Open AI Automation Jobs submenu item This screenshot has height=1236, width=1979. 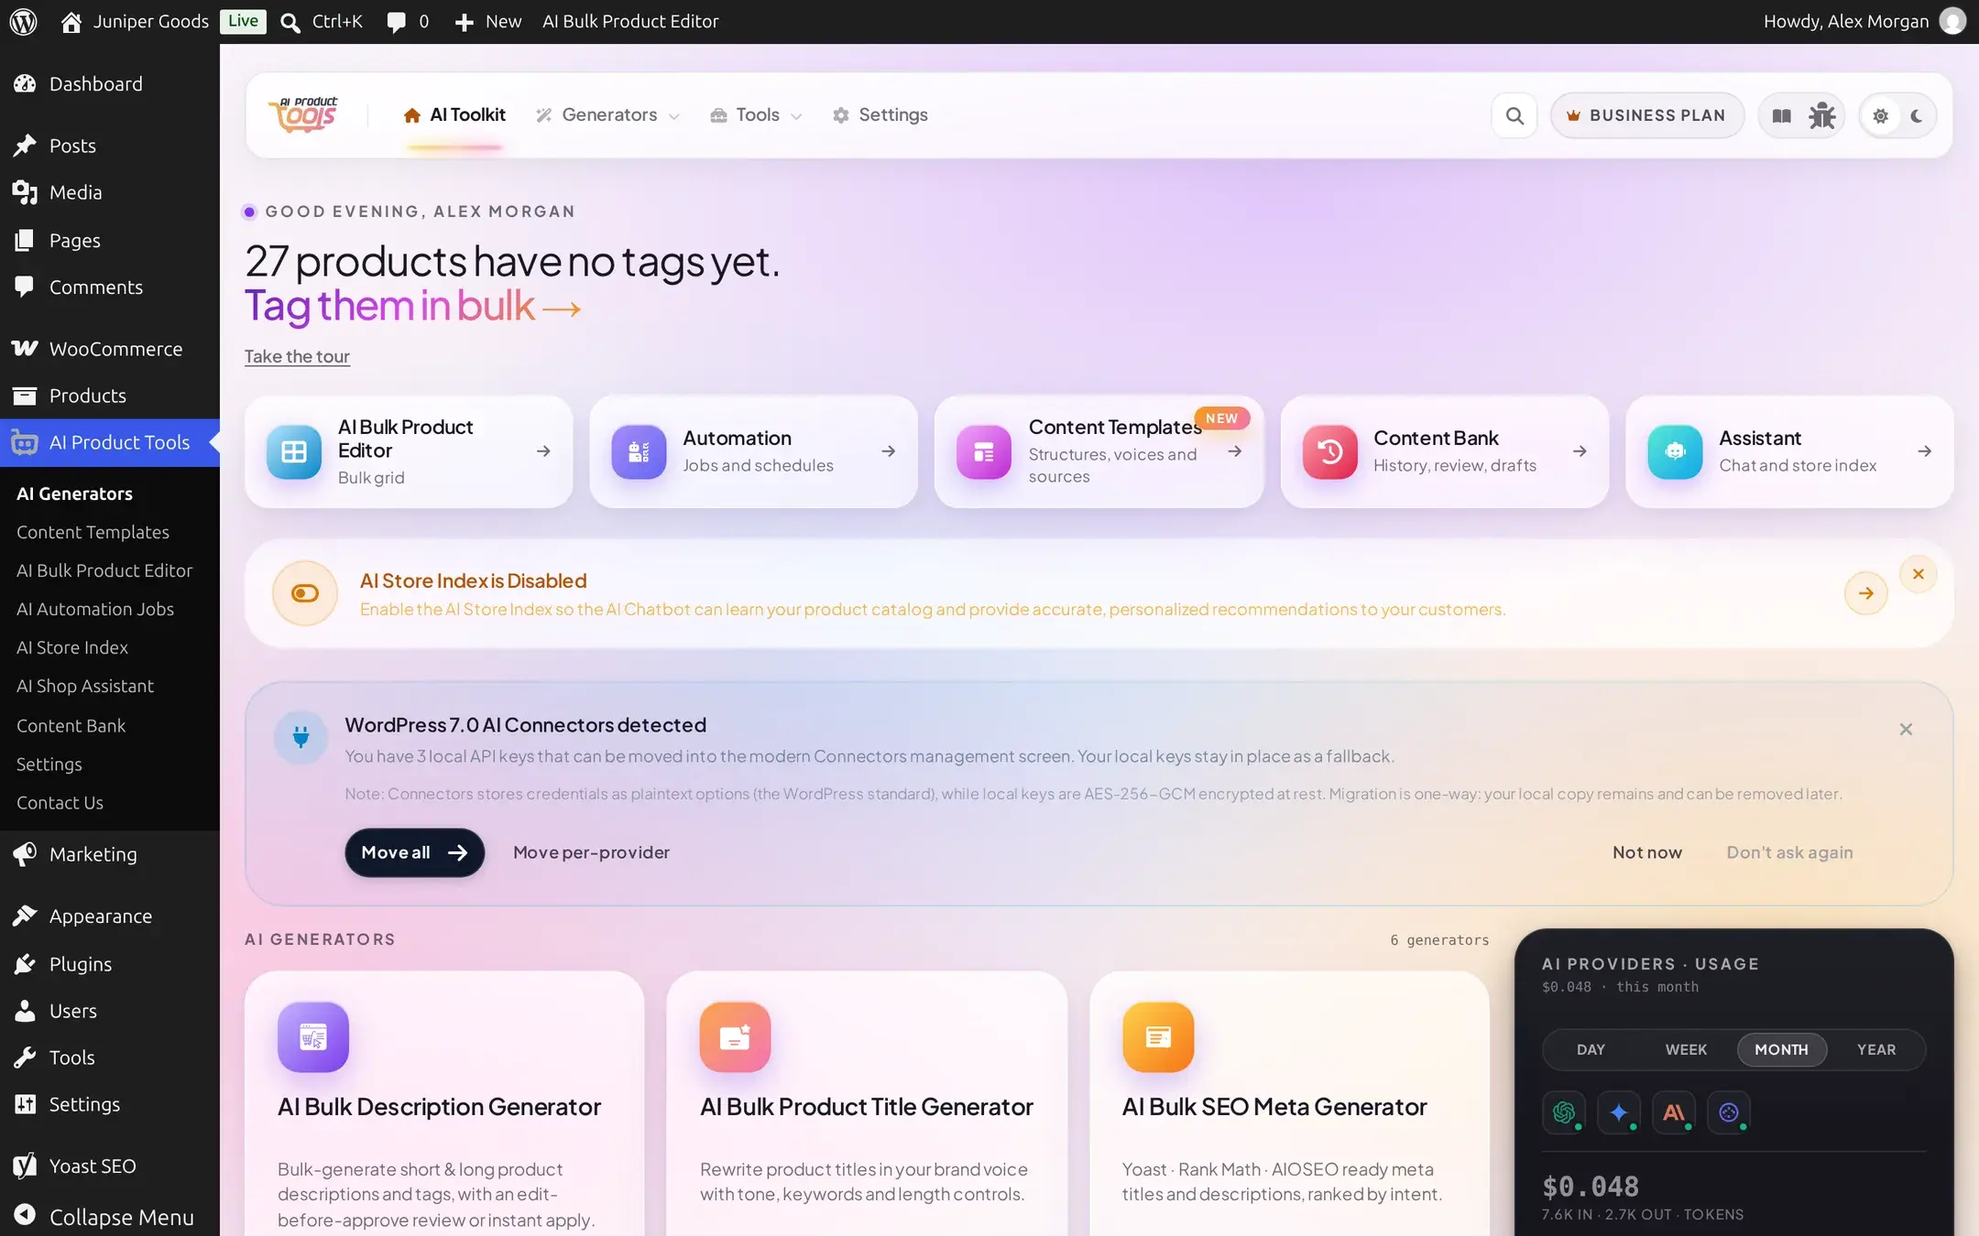[95, 609]
